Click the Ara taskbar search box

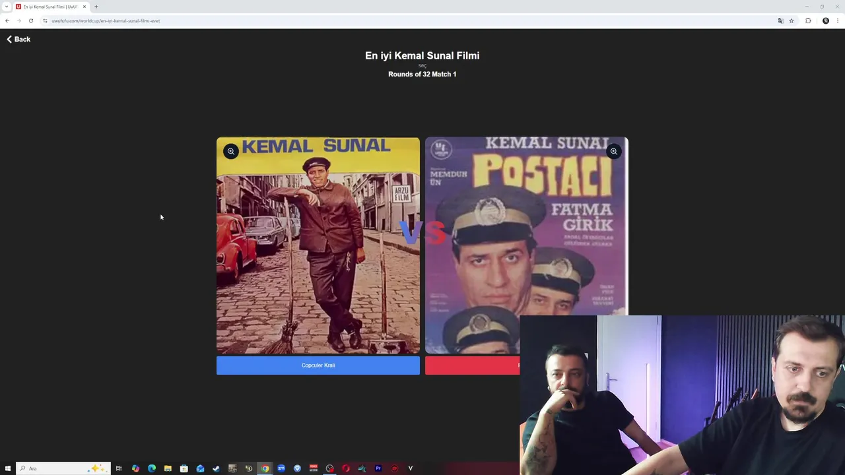tap(63, 468)
